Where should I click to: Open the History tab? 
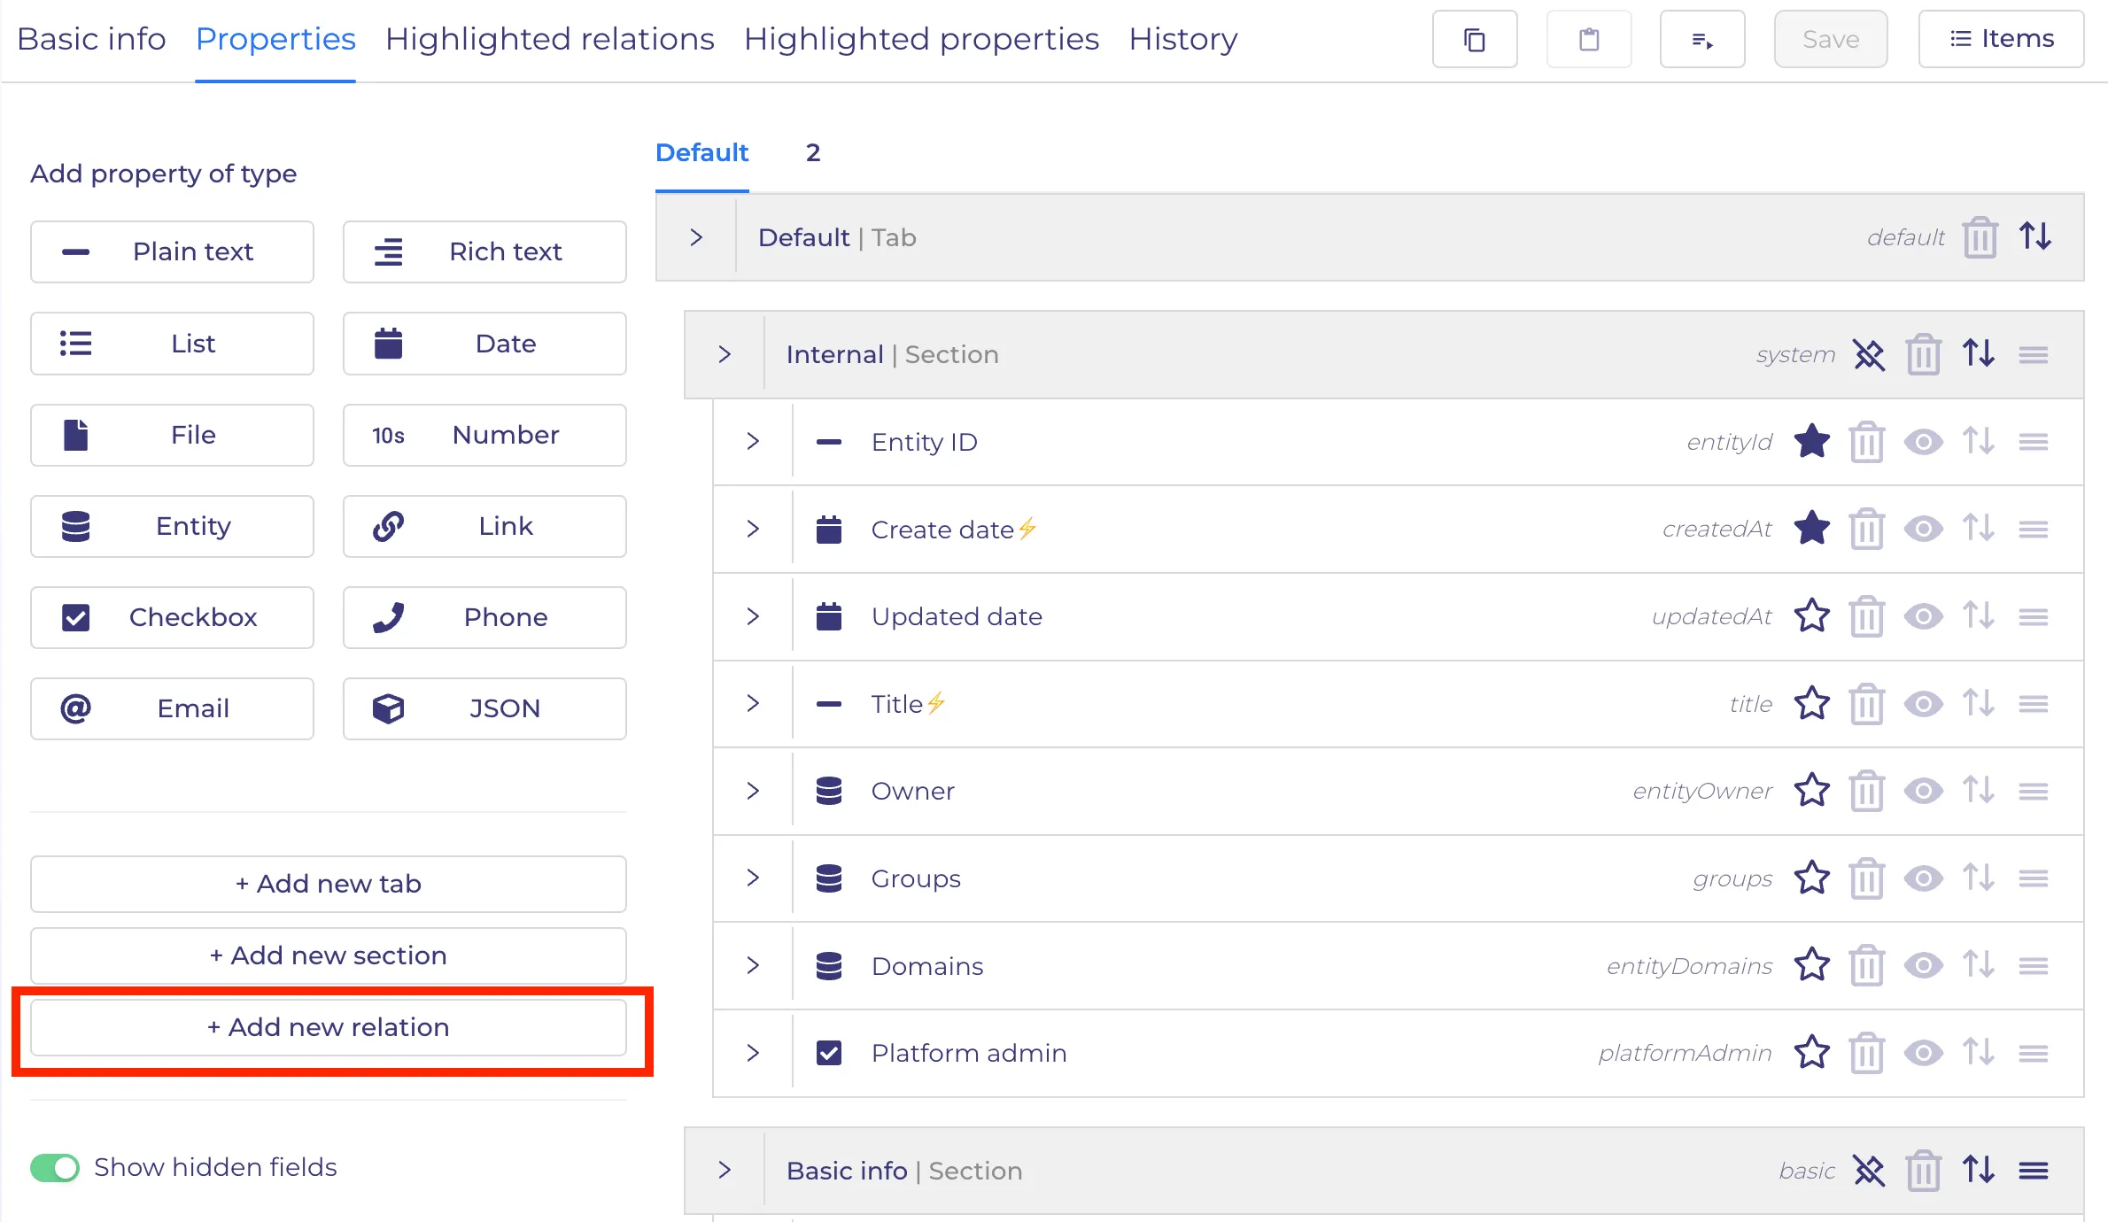(1183, 39)
